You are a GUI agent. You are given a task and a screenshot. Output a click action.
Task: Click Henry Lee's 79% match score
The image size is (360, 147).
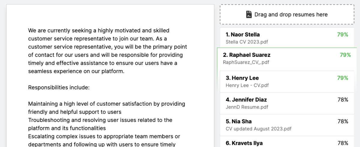[343, 78]
